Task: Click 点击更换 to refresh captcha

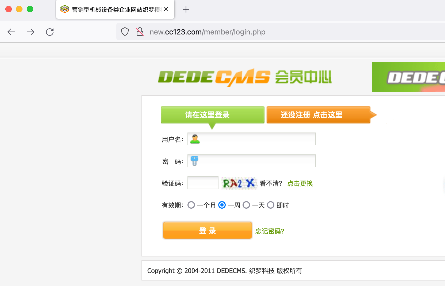Action: [300, 184]
